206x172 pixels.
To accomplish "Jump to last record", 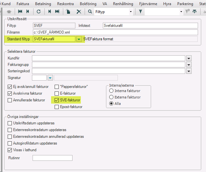I will [57, 12].
